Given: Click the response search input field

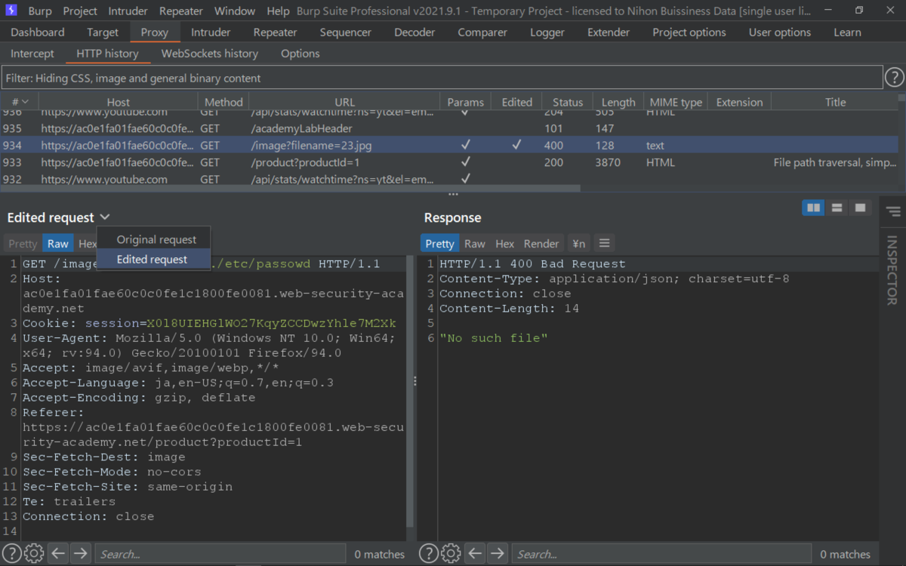Looking at the screenshot, I should (x=661, y=554).
